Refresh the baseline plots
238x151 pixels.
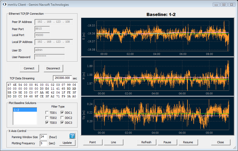(x=146, y=142)
